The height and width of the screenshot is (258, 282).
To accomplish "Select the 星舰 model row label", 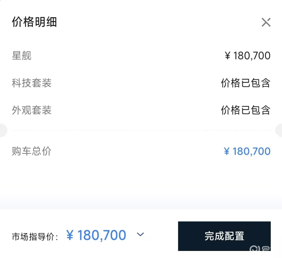I will point(22,56).
